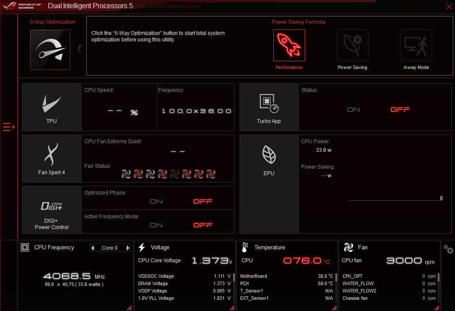455x311 pixels.
Task: Select next core with right arrow
Action: point(128,248)
